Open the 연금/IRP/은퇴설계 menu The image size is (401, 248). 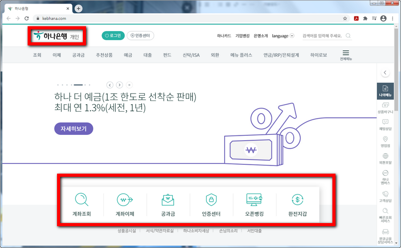click(x=281, y=55)
